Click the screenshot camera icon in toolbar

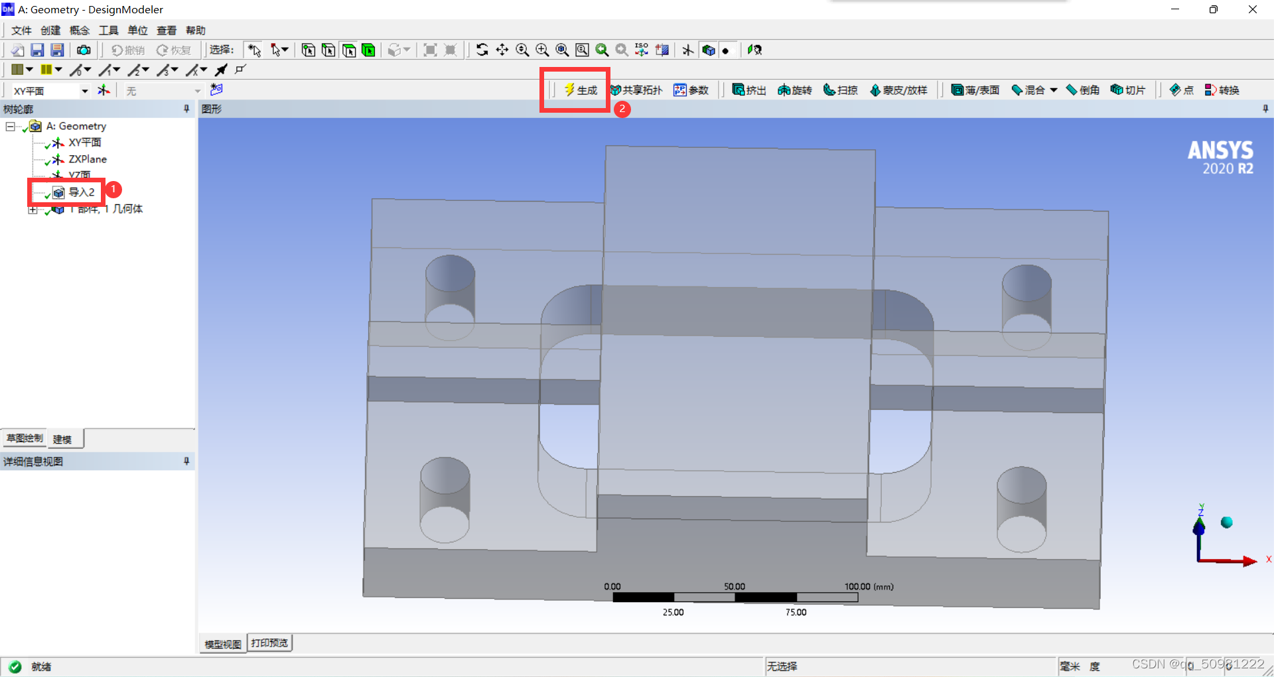(x=84, y=50)
